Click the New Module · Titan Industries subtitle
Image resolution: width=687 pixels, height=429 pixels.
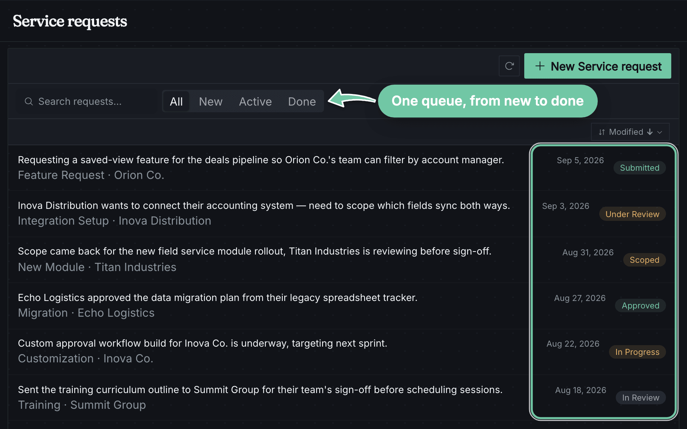(x=97, y=267)
